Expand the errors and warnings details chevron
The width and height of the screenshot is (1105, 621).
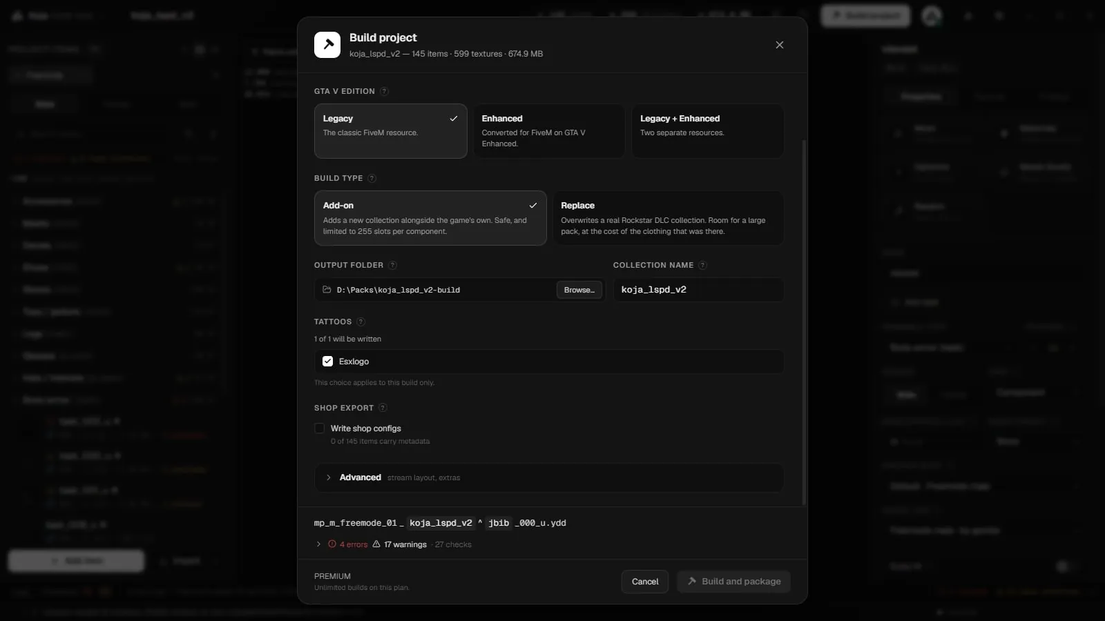318,544
